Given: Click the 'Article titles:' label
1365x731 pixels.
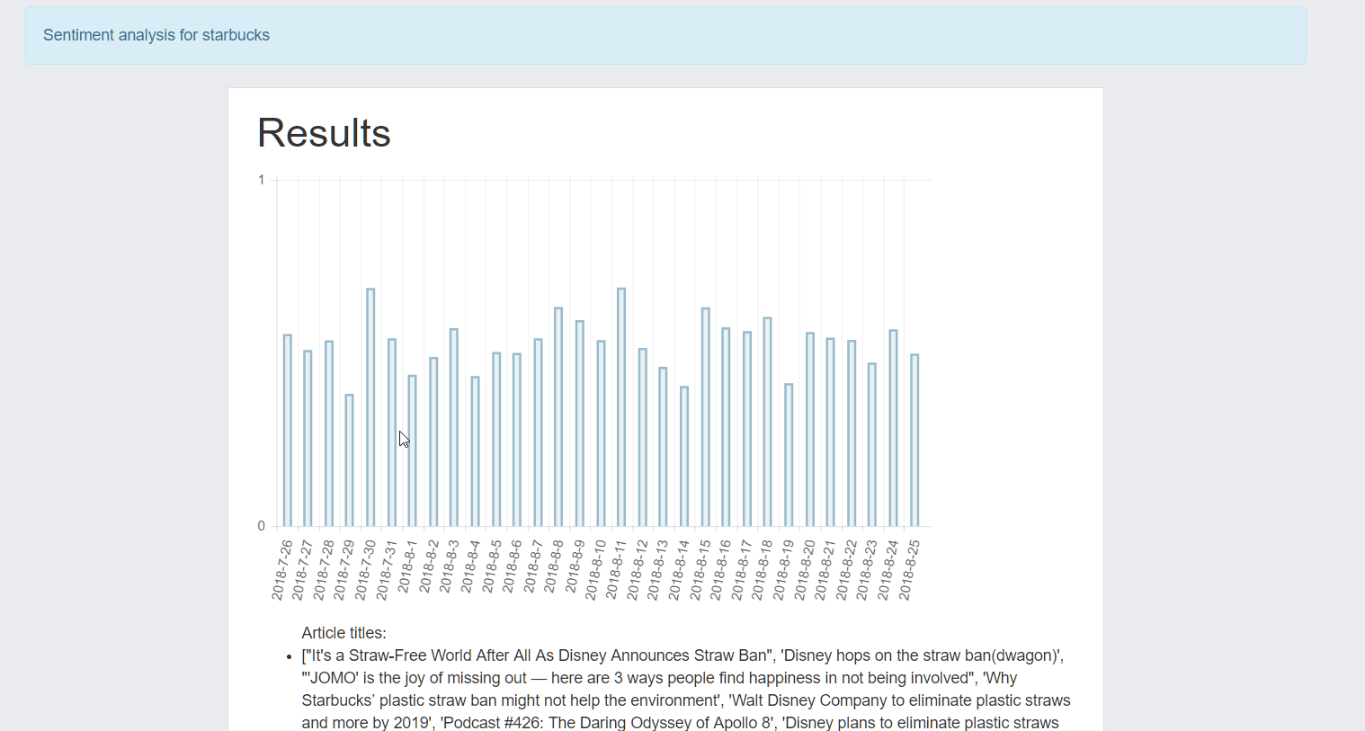Looking at the screenshot, I should 343,633.
